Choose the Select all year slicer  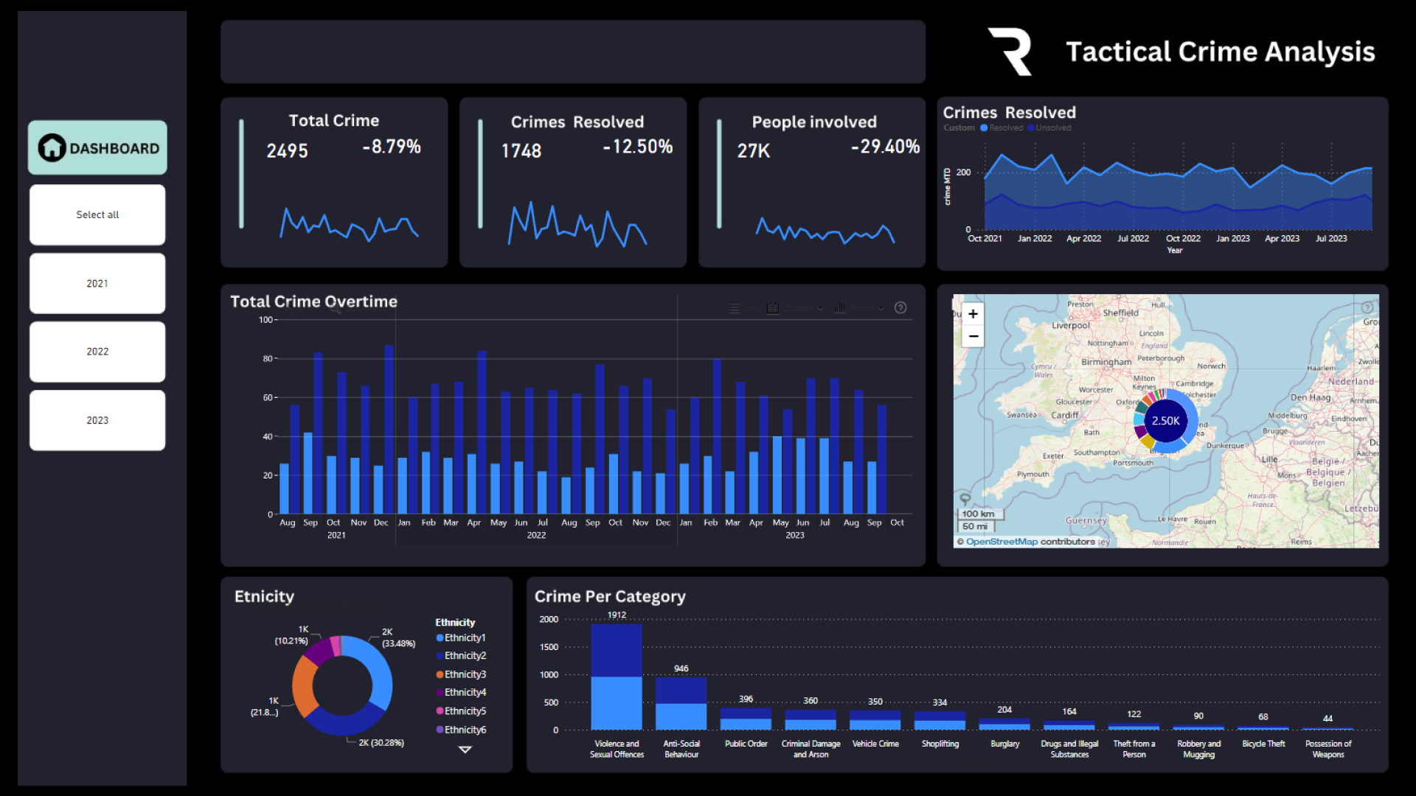97,214
